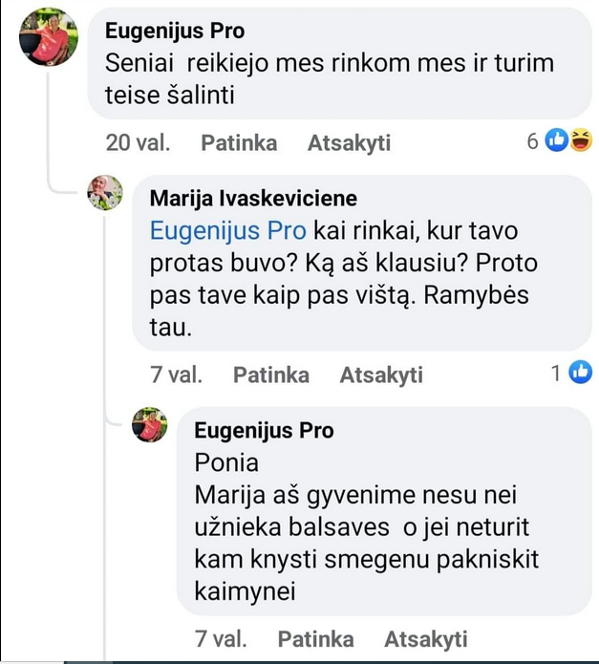599x664 pixels.
Task: Click the 7 val. timestamp under Marija's comment
Action: pos(177,375)
